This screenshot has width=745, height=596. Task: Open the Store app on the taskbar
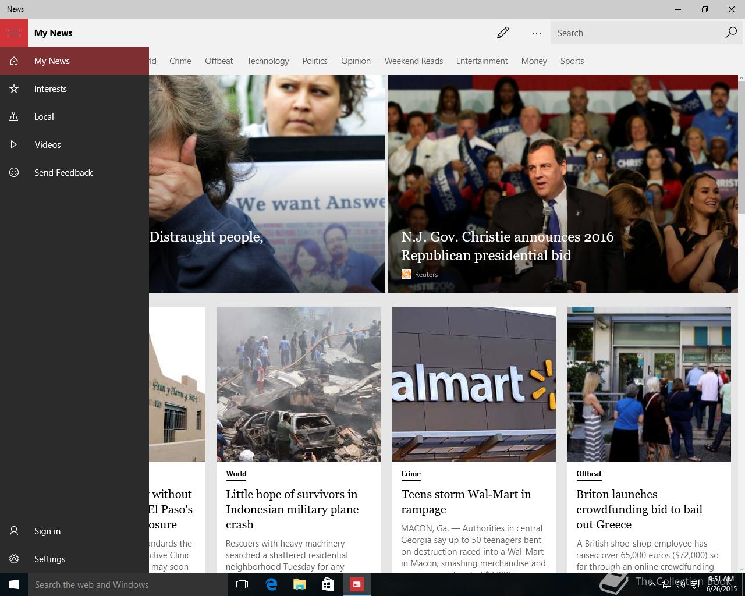tap(328, 584)
